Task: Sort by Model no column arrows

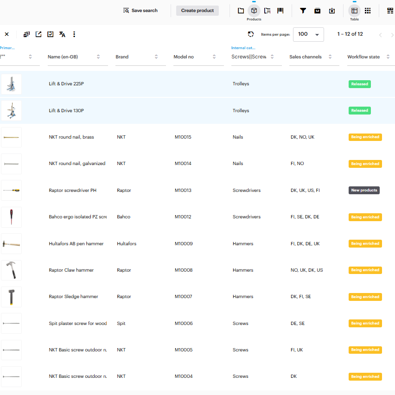Action: coord(214,57)
